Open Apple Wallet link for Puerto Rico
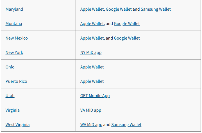 click(92, 81)
